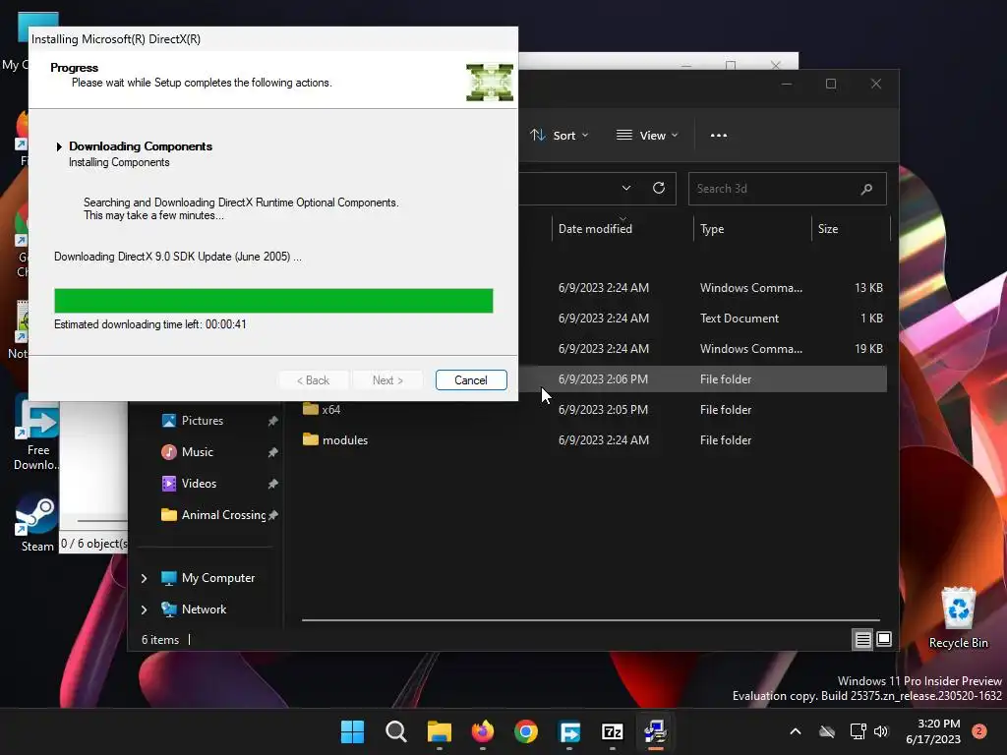Open the clock and date panel
The width and height of the screenshot is (1007, 755).
(934, 731)
